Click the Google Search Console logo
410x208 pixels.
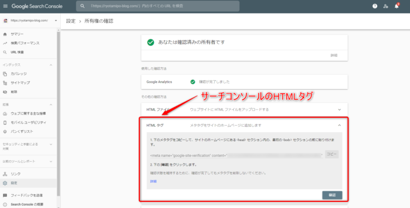point(37,6)
